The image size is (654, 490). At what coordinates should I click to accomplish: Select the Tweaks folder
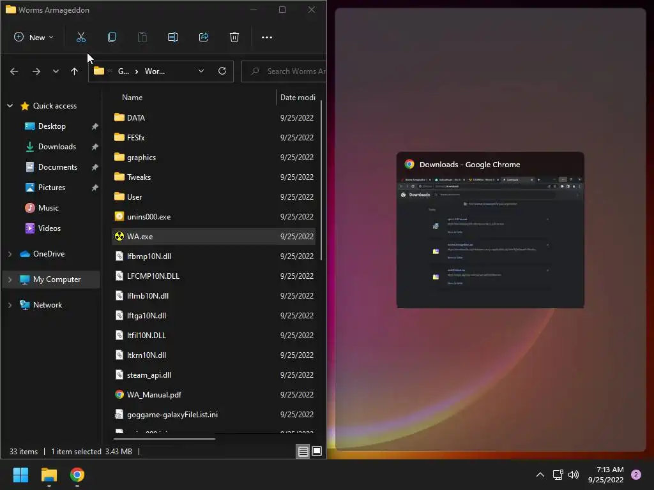pyautogui.click(x=139, y=177)
